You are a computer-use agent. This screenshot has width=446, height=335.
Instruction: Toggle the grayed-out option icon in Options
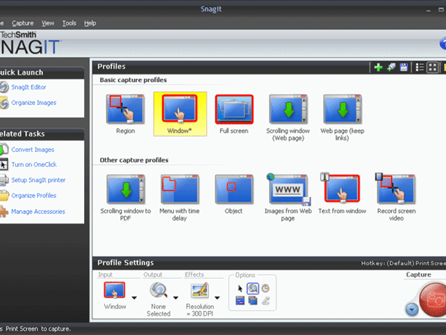click(266, 301)
